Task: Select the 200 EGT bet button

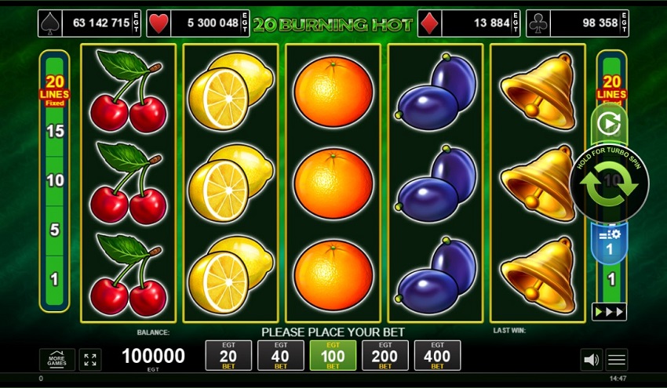Action: tap(385, 355)
